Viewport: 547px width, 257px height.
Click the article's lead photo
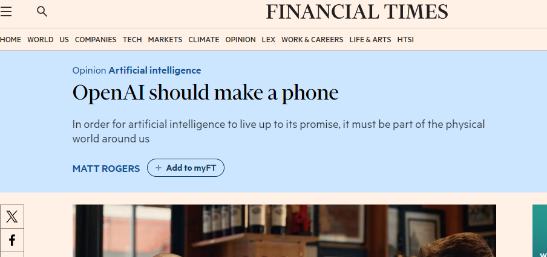point(284,231)
